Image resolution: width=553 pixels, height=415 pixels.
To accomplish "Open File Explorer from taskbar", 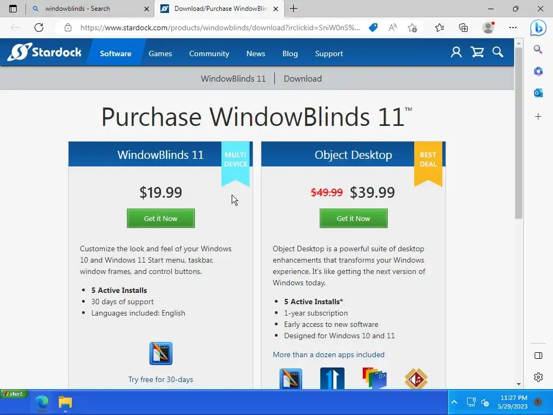I will (x=65, y=402).
